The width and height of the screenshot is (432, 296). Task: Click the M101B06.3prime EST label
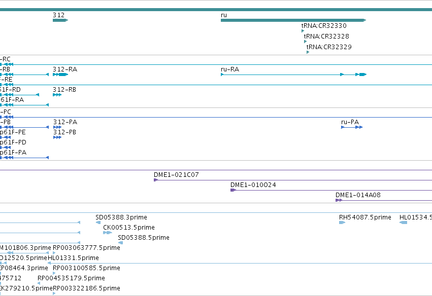[x=25, y=248]
